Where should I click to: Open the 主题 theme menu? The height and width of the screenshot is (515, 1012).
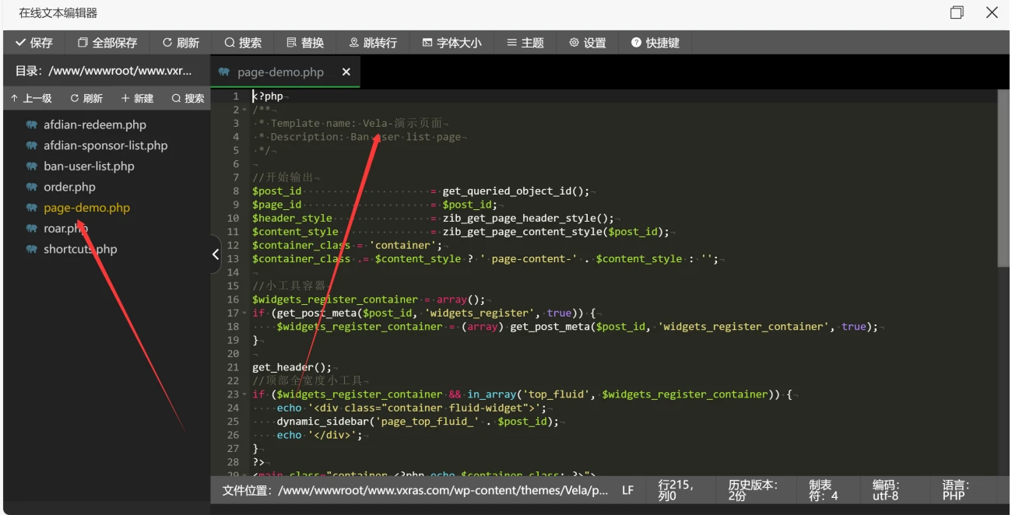(x=525, y=43)
